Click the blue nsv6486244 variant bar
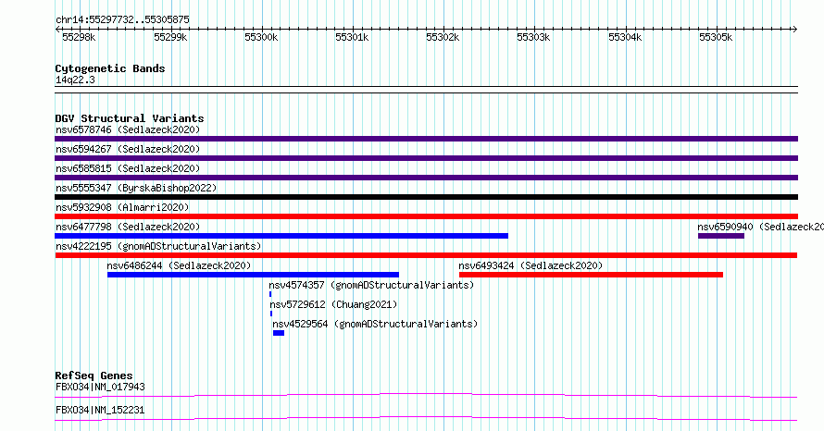 253,275
